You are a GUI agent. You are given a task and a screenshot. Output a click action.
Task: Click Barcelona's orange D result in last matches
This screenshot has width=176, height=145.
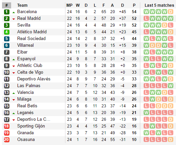tap(171, 12)
